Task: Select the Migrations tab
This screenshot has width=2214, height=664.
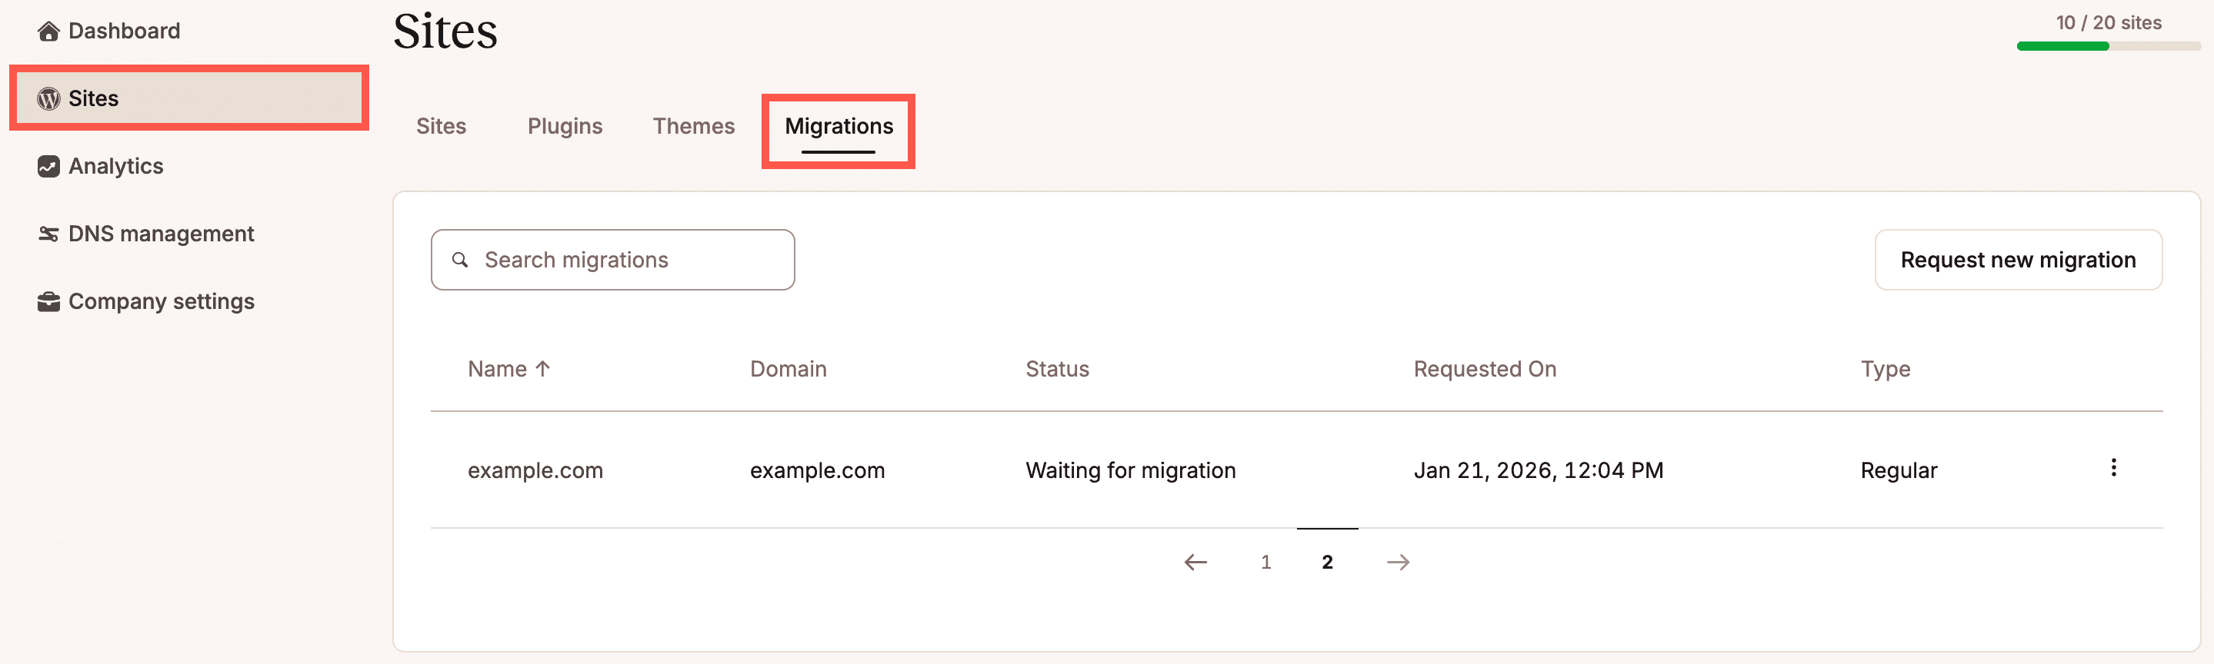Action: pos(838,125)
